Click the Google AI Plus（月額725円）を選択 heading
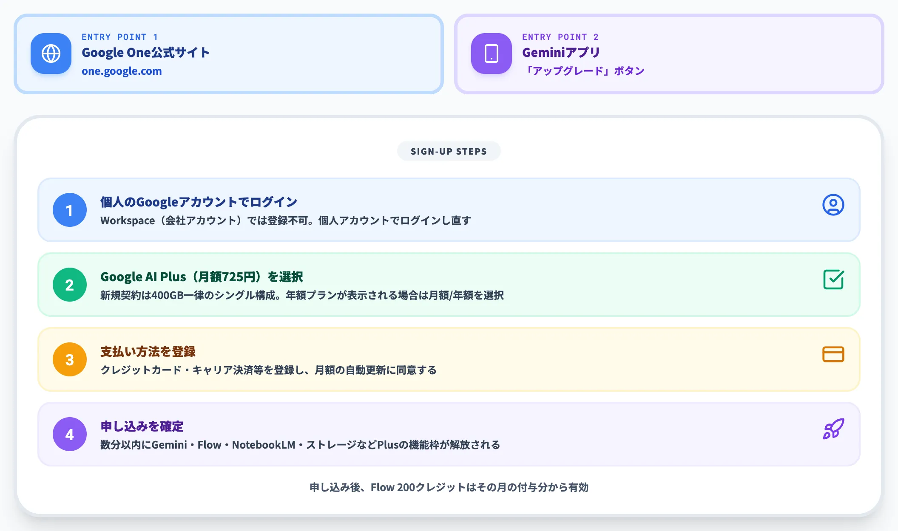This screenshot has width=898, height=531. pyautogui.click(x=202, y=277)
